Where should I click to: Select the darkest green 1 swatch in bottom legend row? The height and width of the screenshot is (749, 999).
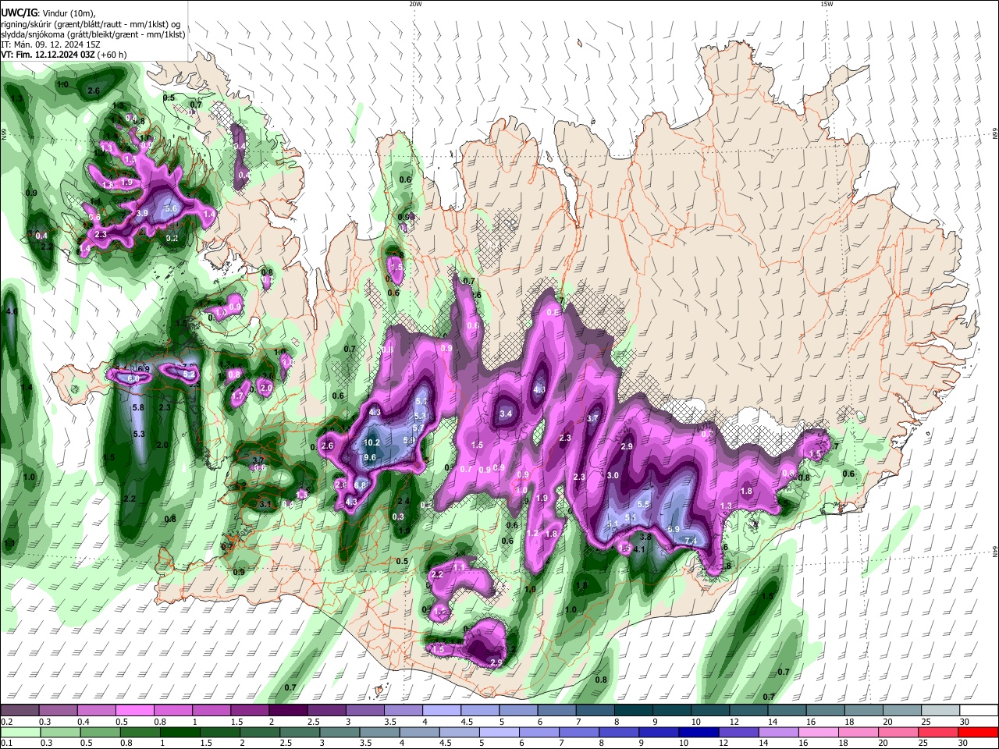[180, 733]
